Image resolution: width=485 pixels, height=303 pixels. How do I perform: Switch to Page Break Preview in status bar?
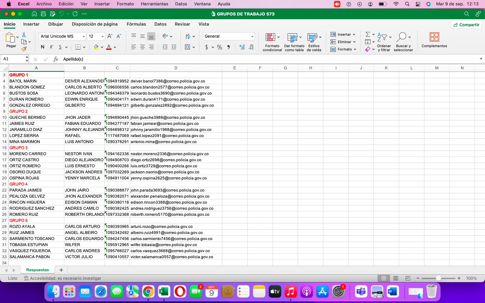(408, 278)
